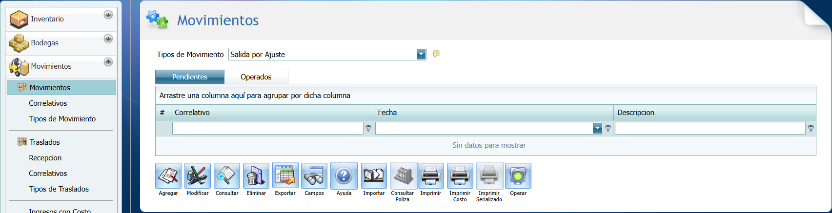832x213 pixels.
Task: Click the Correlativo filter input field
Action: click(x=267, y=128)
